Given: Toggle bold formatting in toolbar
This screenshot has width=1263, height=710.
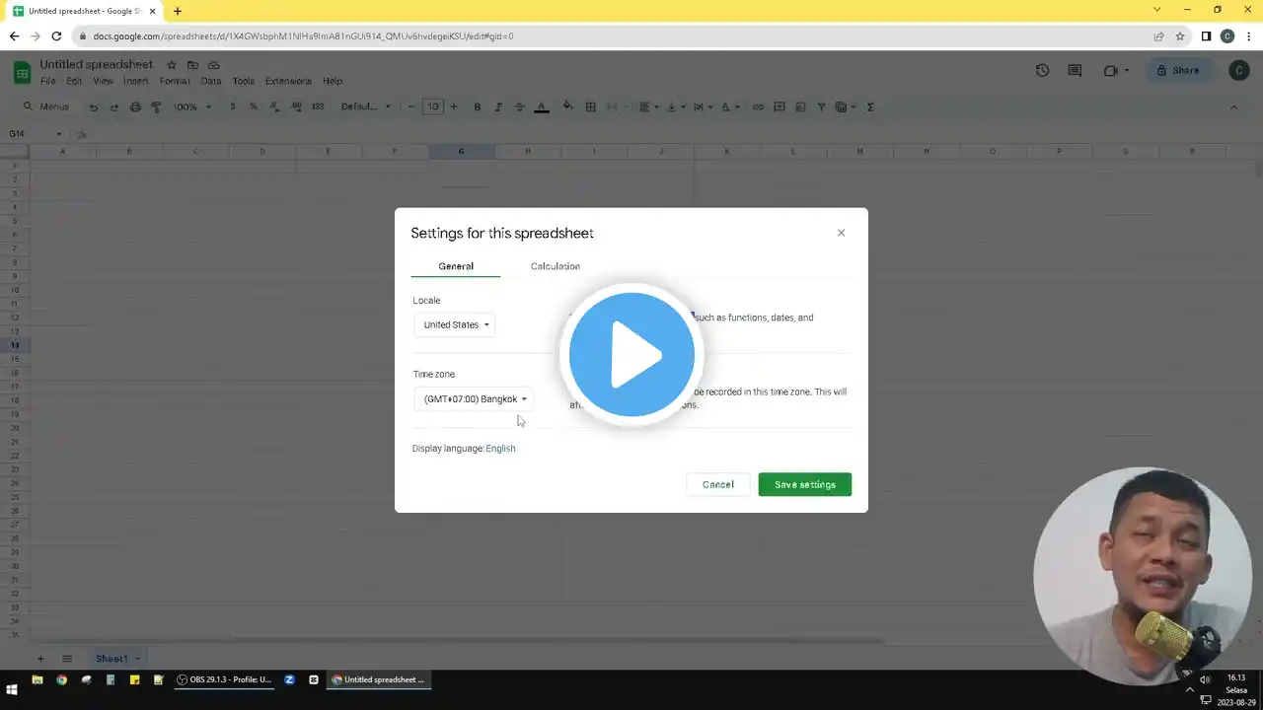Looking at the screenshot, I should pyautogui.click(x=478, y=106).
